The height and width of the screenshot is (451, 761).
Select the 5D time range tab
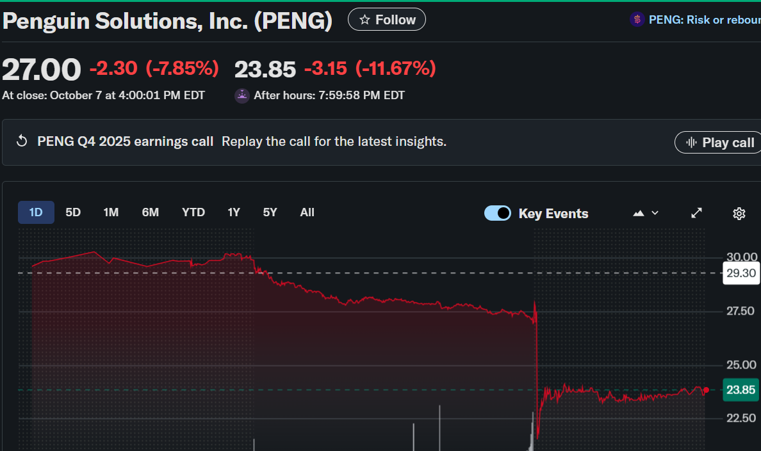pos(73,212)
